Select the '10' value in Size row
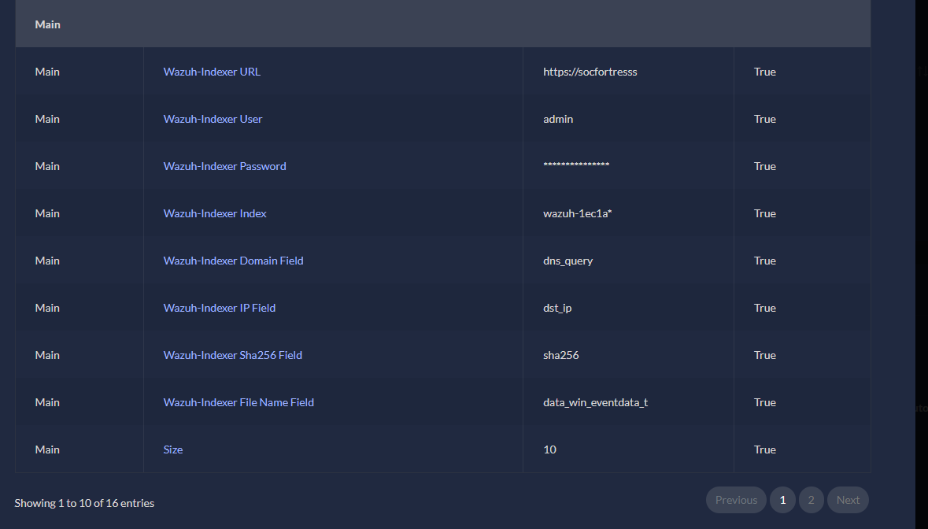This screenshot has width=928, height=529. coord(550,450)
